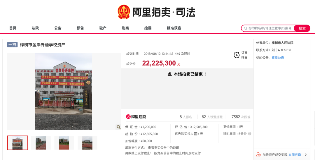
Task: Focus the 标的物名称 search input field
Action: pyautogui.click(x=270, y=28)
